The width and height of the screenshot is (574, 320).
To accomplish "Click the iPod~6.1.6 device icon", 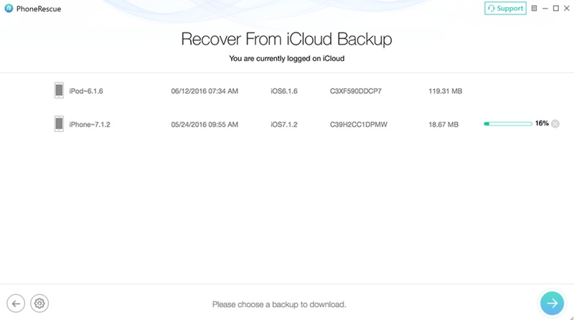I will (x=59, y=90).
